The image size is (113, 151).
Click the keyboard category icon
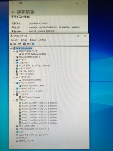tap(17, 60)
